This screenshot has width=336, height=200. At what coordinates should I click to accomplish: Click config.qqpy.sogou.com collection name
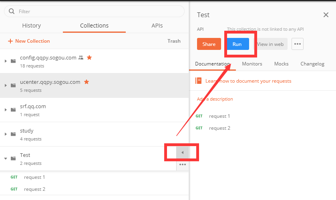(x=48, y=58)
